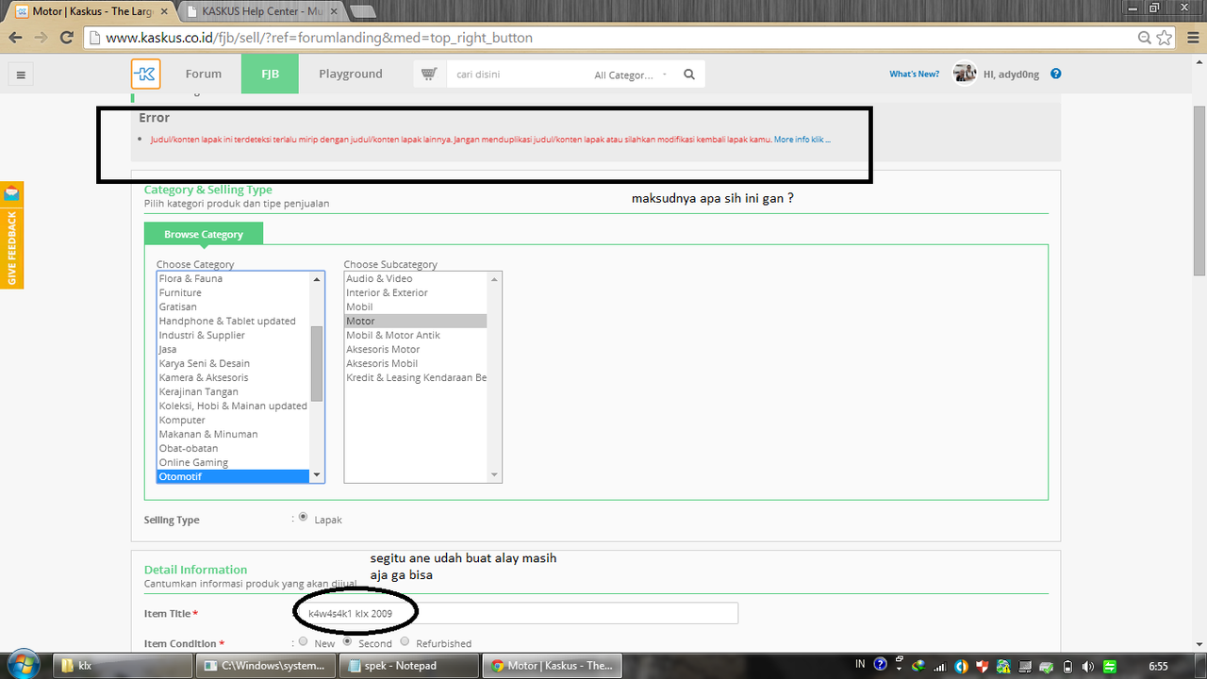The width and height of the screenshot is (1207, 679).
Task: Select the Motor subcategory
Action: pos(415,321)
